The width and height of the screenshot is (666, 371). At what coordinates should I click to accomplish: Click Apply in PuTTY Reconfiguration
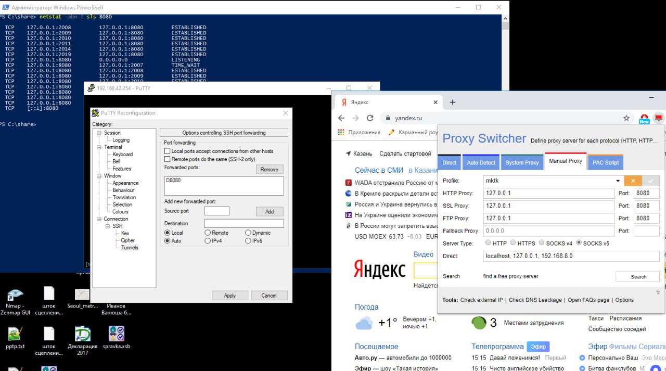pos(230,296)
